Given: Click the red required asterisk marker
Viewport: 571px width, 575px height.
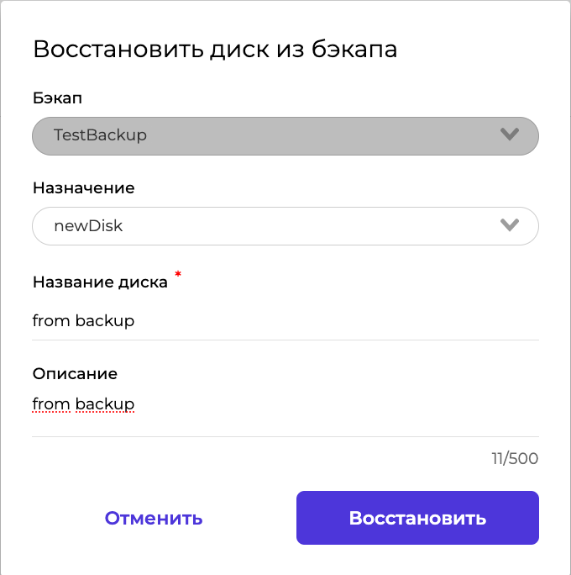Looking at the screenshot, I should 177,275.
